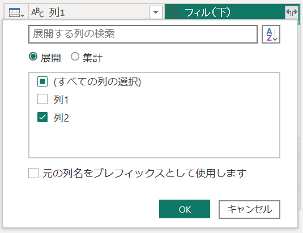Click the expand column arrows icon

292,12
